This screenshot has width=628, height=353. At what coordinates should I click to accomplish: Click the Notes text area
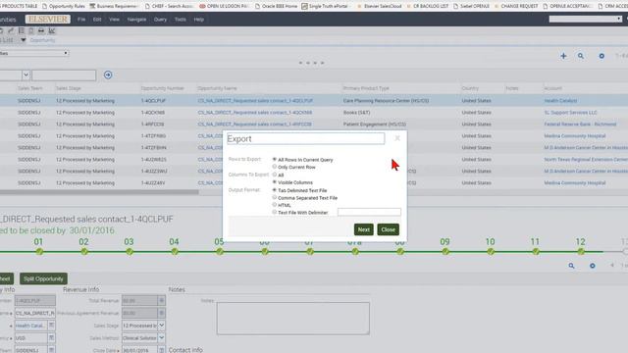[293, 318]
